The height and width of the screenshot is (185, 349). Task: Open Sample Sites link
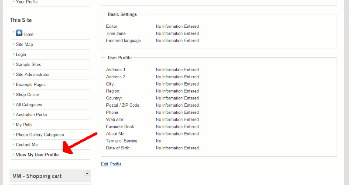28,64
